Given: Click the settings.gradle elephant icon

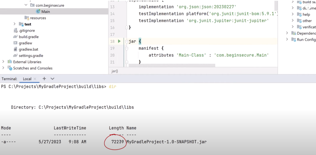Looking at the screenshot, I should pyautogui.click(x=15, y=55).
